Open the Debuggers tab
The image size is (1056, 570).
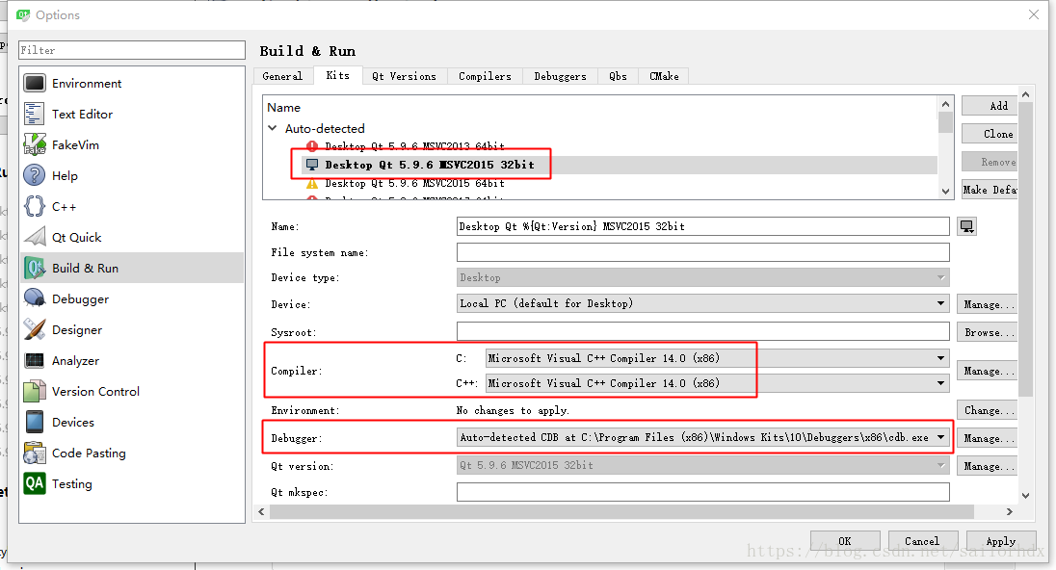click(x=560, y=76)
